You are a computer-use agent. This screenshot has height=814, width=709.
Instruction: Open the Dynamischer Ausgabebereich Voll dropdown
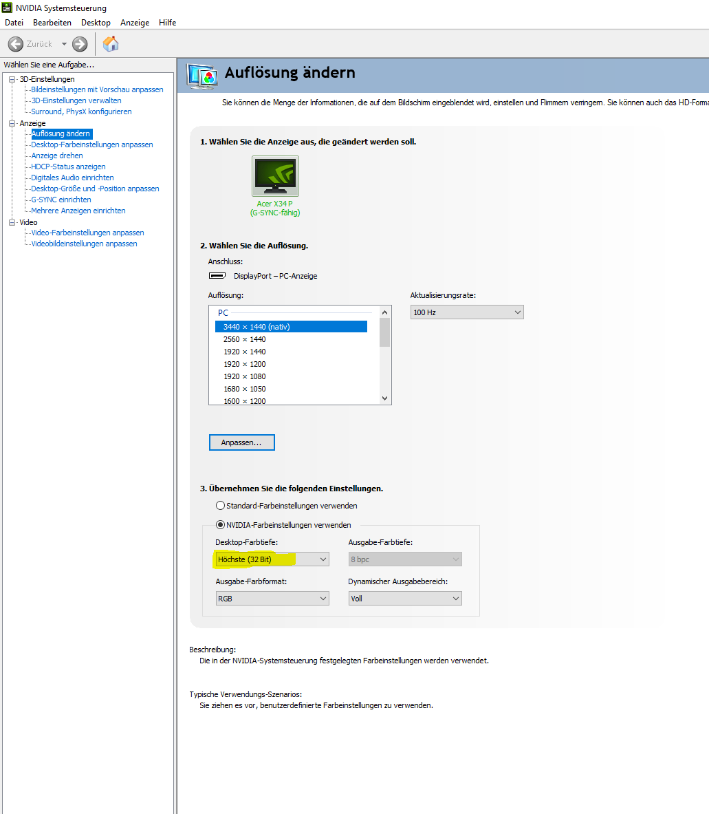404,599
